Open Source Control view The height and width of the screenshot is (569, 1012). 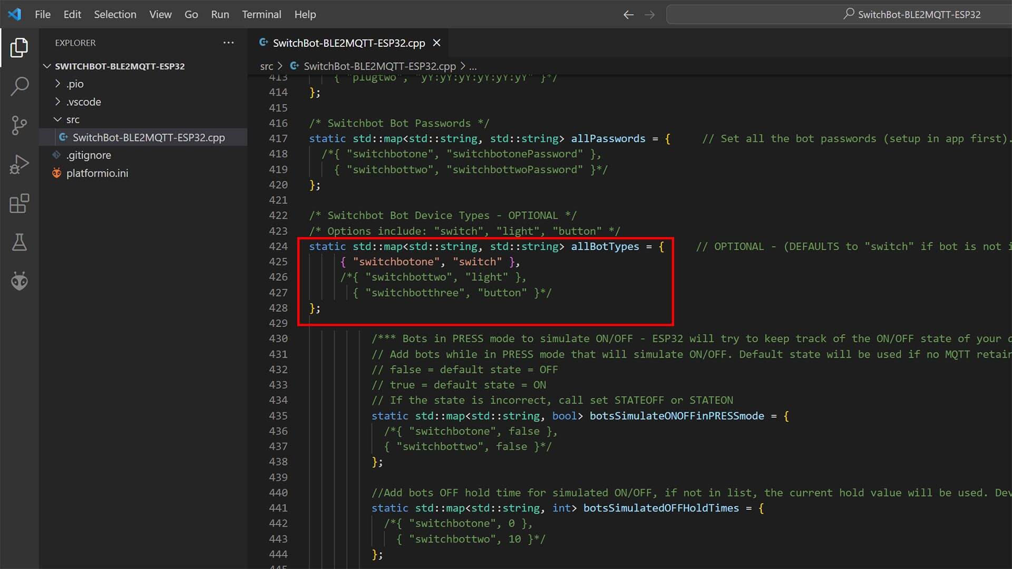19,125
